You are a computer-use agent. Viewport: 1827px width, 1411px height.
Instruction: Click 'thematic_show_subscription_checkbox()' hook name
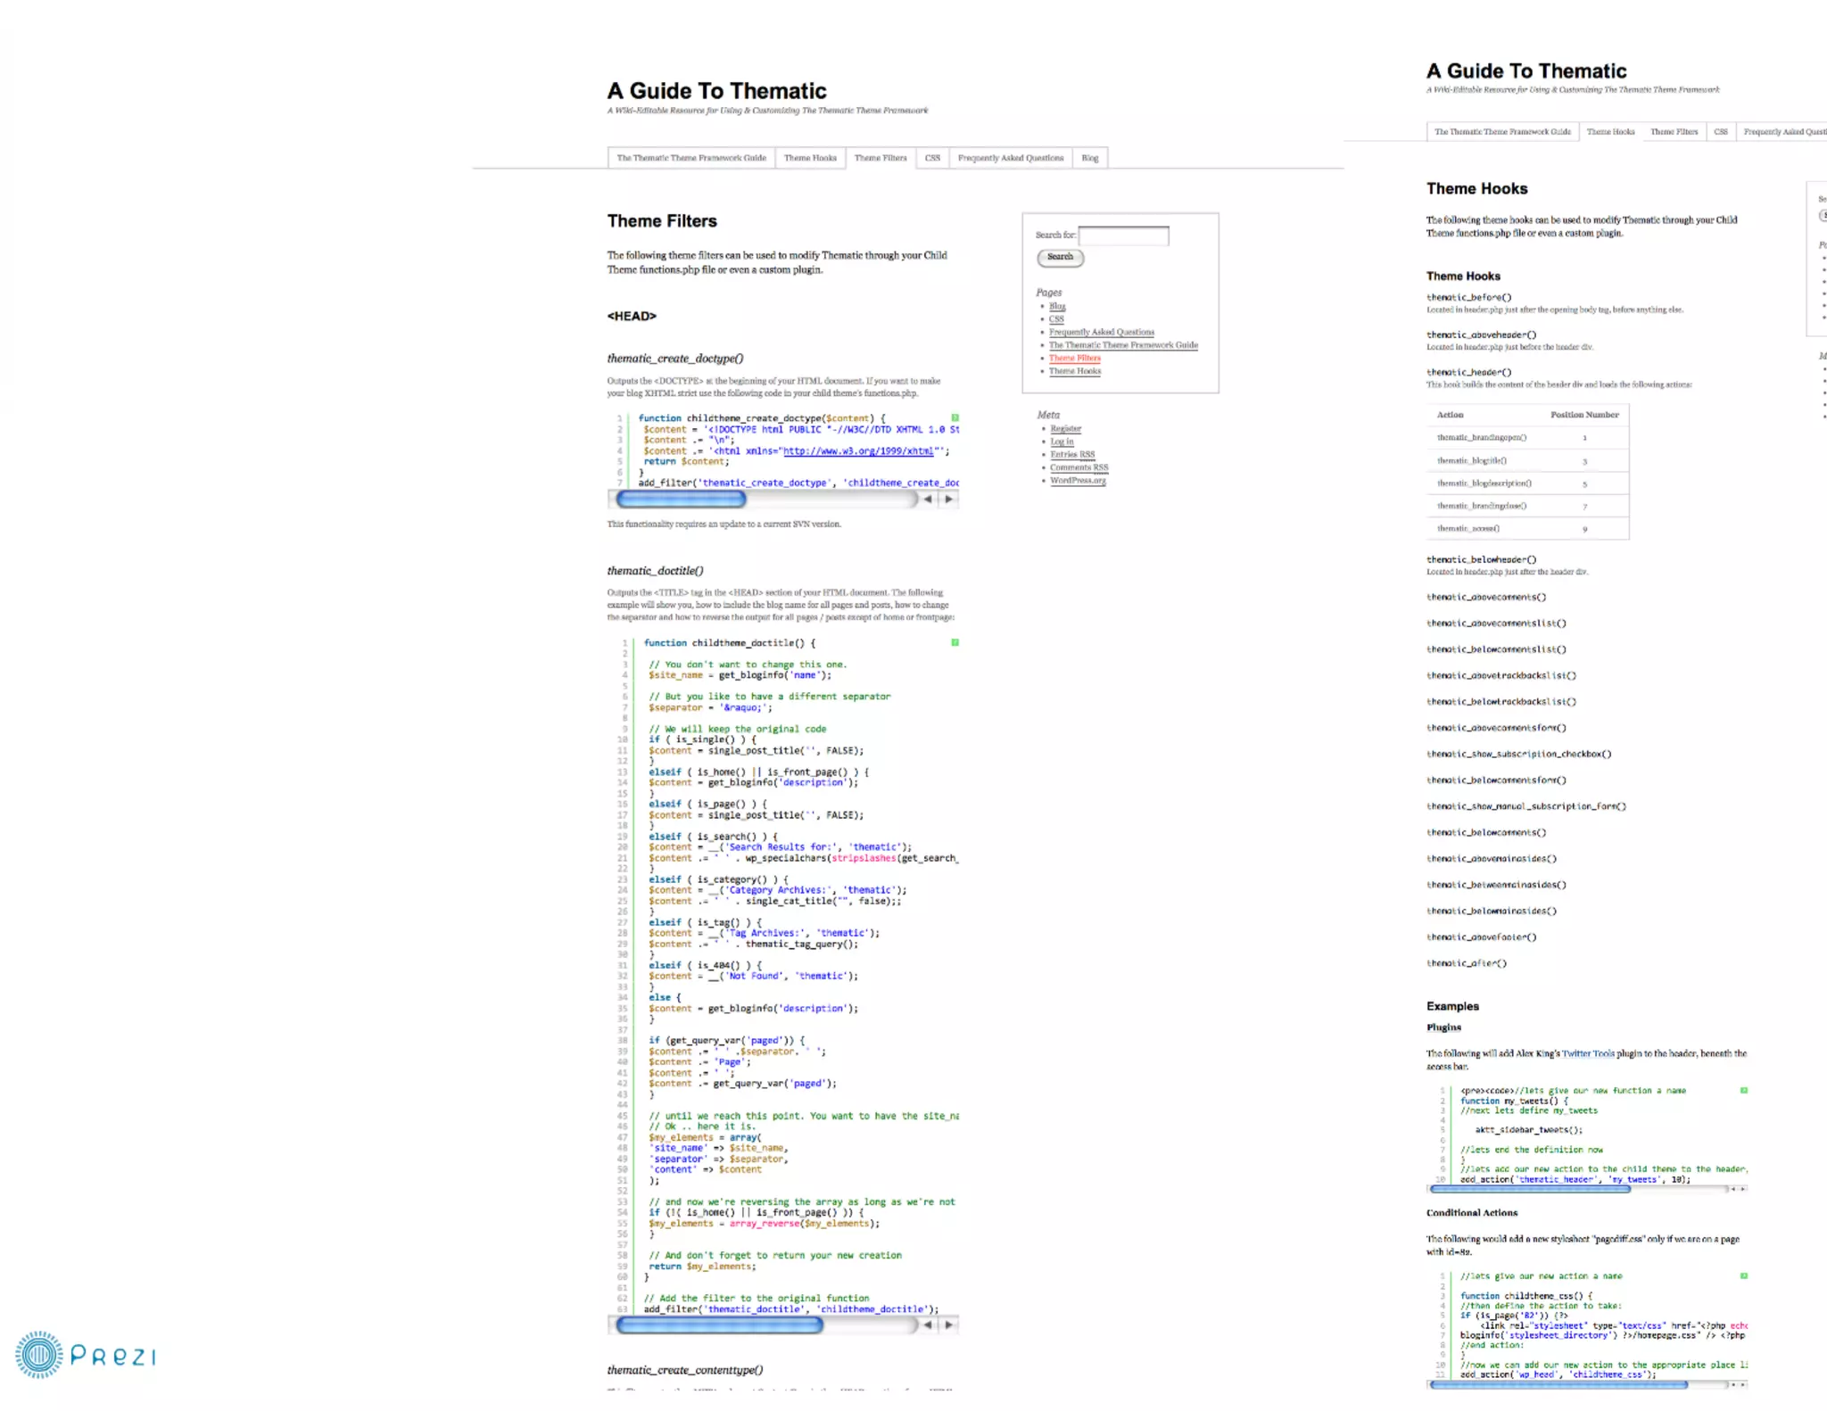pos(1519,754)
